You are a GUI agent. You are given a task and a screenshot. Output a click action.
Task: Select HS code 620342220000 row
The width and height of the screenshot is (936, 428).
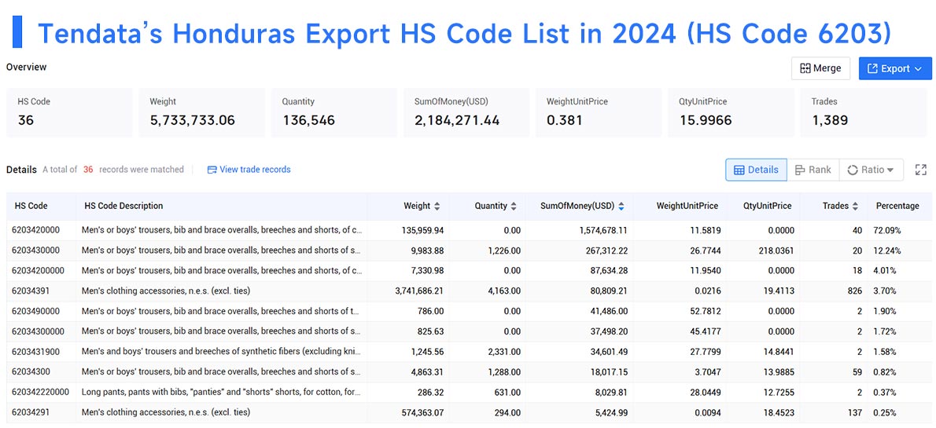[x=468, y=392]
